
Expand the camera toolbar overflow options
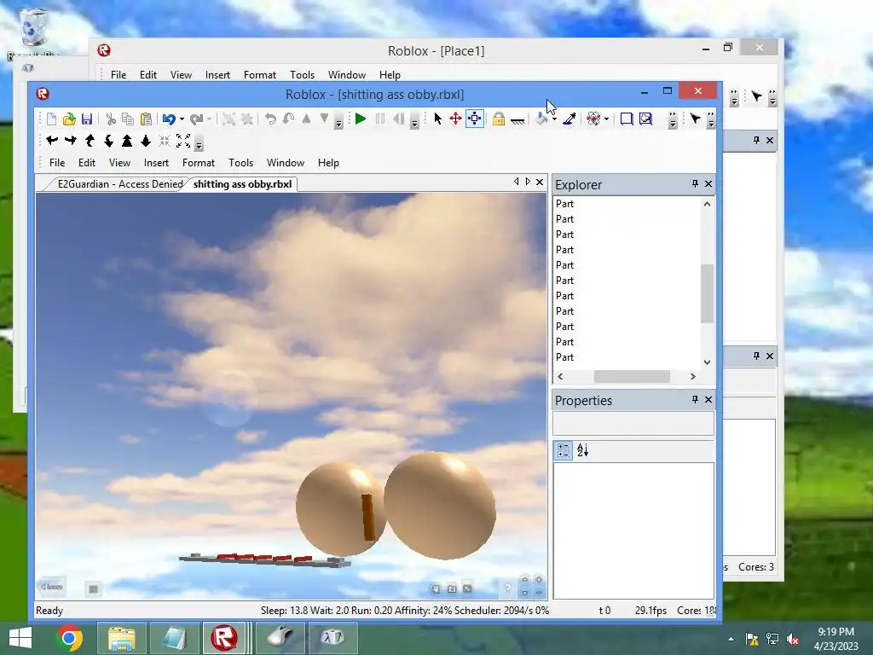click(199, 143)
